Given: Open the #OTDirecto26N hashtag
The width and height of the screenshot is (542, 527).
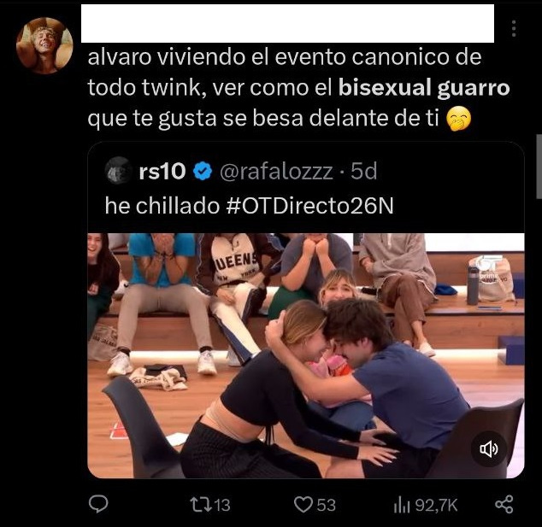Looking at the screenshot, I should [x=309, y=206].
